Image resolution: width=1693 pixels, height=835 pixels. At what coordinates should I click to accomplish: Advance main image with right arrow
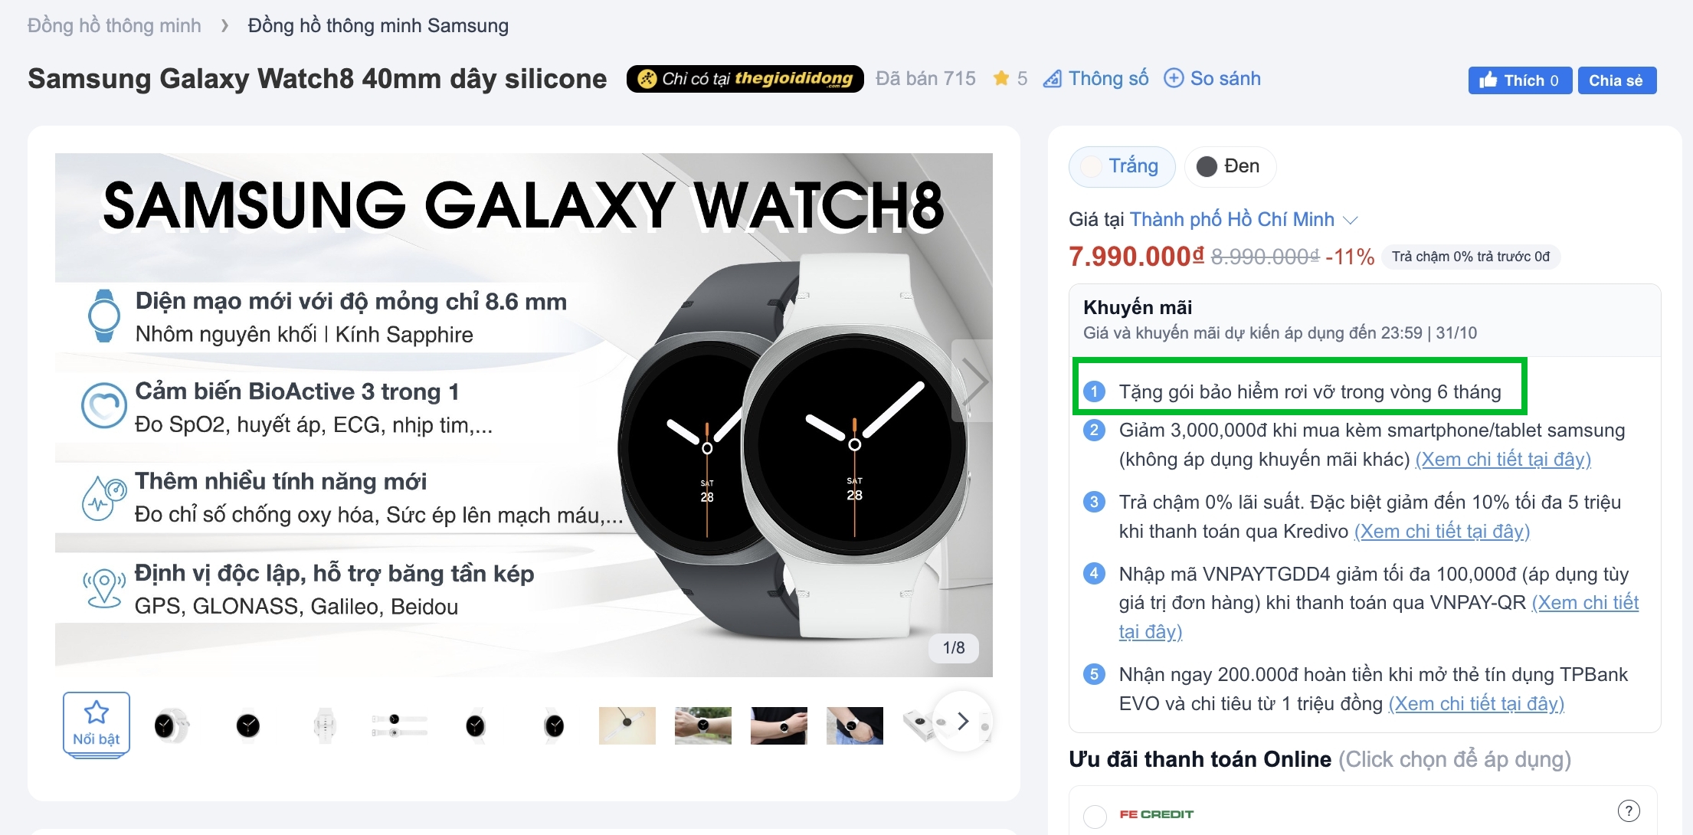point(973,381)
